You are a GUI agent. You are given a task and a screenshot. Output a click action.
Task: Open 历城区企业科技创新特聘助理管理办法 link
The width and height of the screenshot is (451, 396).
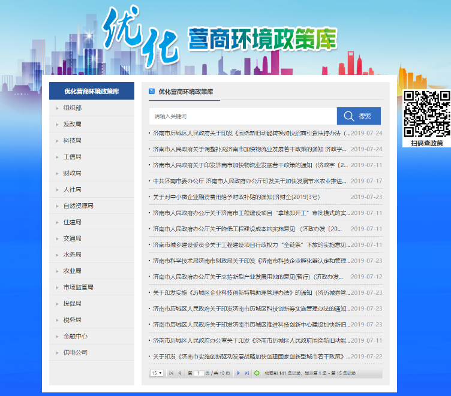point(252,292)
